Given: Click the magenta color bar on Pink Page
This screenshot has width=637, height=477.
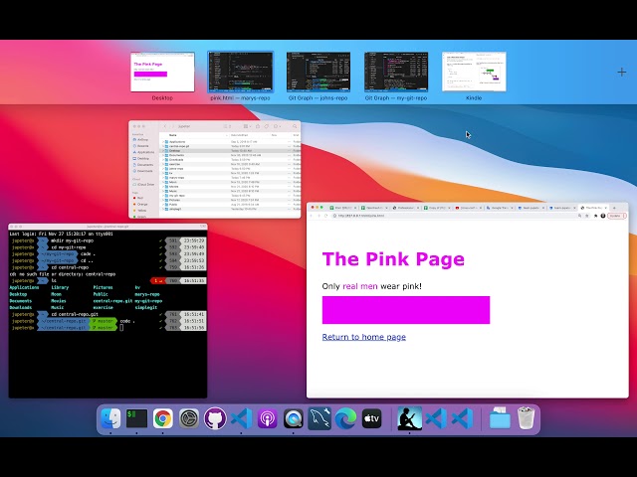Looking at the screenshot, I should click(405, 310).
